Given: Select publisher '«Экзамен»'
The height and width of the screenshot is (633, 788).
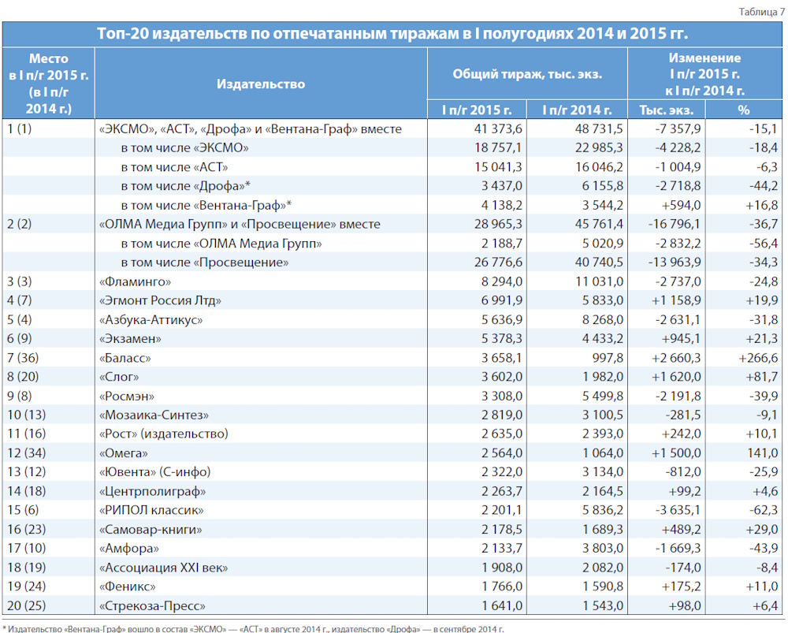Looking at the screenshot, I should pyautogui.click(x=130, y=339).
